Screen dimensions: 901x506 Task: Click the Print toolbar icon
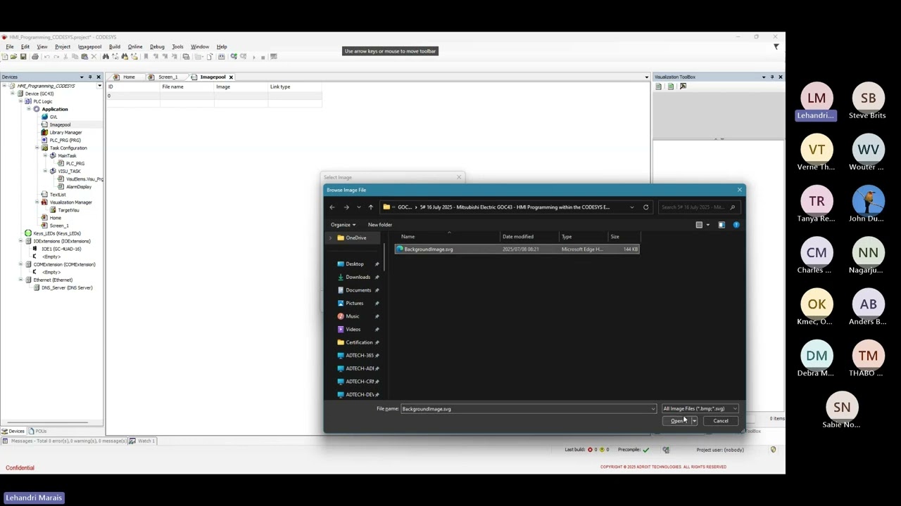pyautogui.click(x=34, y=57)
